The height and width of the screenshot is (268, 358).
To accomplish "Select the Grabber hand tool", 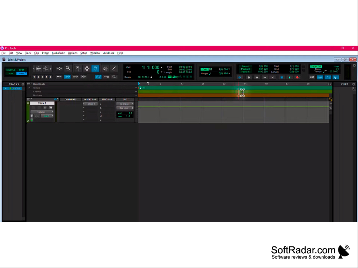I will 95,68.
